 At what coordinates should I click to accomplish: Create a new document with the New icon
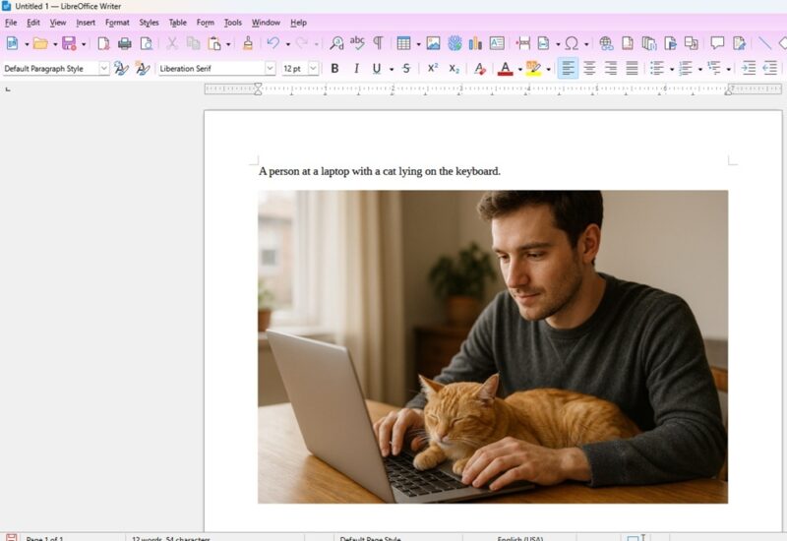(x=13, y=43)
